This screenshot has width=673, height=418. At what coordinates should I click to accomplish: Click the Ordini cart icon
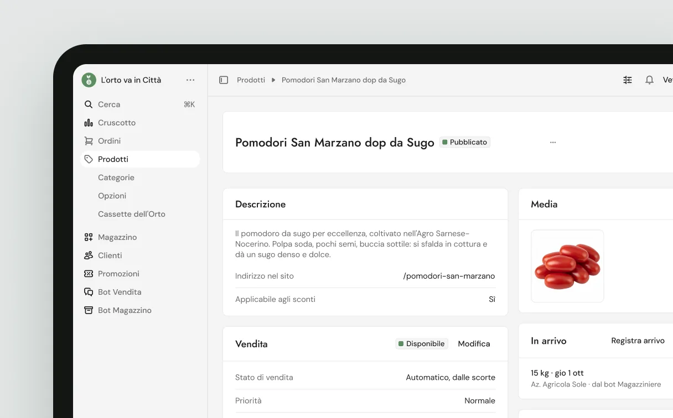click(89, 141)
